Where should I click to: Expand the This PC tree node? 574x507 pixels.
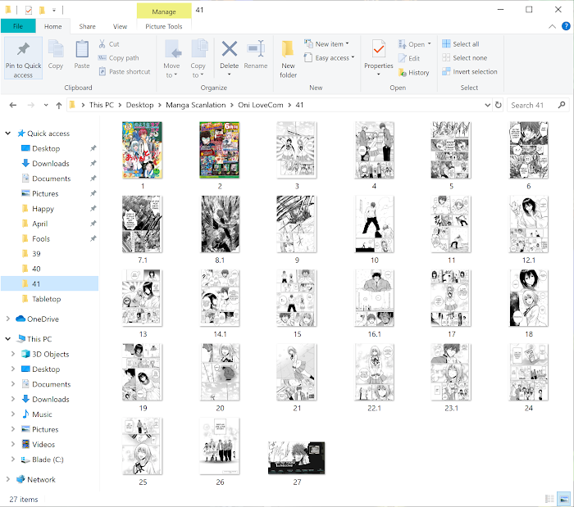[9, 339]
